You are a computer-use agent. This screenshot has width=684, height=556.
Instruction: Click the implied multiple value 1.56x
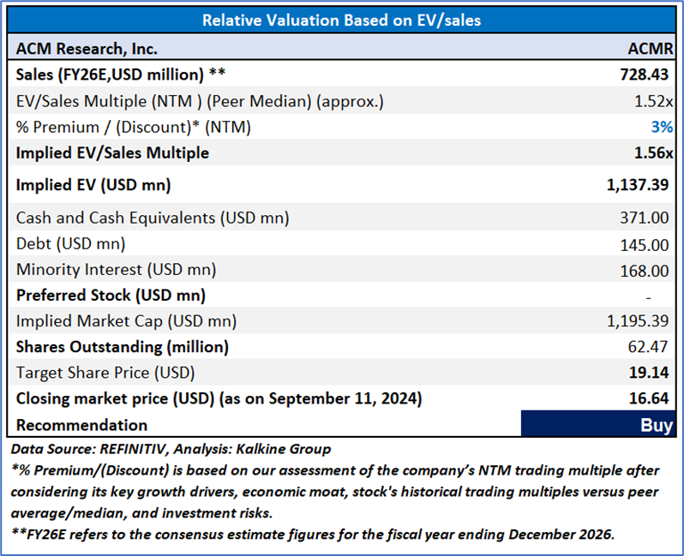point(653,153)
